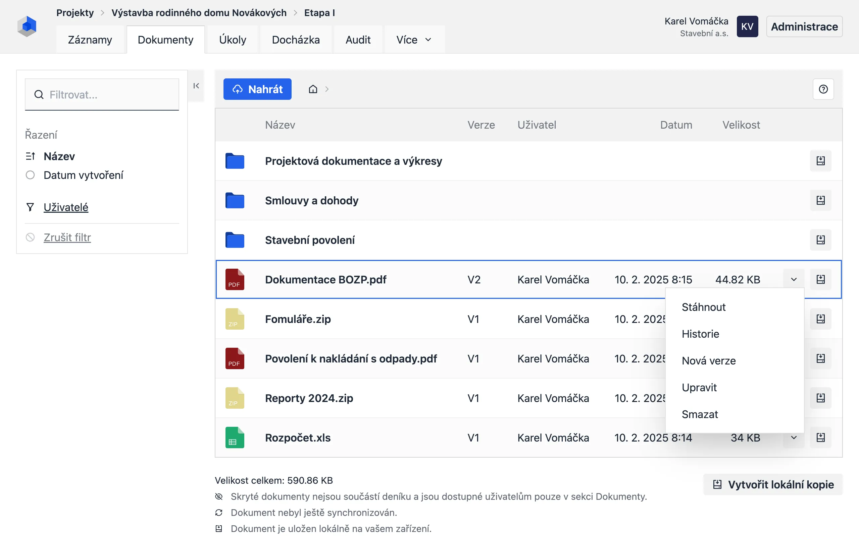Switch to the Docházka tab
The width and height of the screenshot is (859, 536).
[x=296, y=40]
